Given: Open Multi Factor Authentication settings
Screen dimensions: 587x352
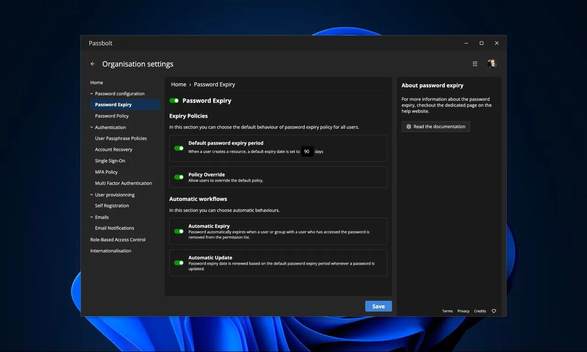Looking at the screenshot, I should (x=123, y=184).
